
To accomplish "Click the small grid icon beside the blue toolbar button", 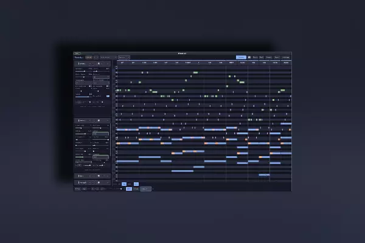I will (x=249, y=57).
